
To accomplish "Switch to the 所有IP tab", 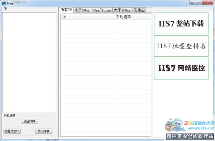I will click(66, 10).
